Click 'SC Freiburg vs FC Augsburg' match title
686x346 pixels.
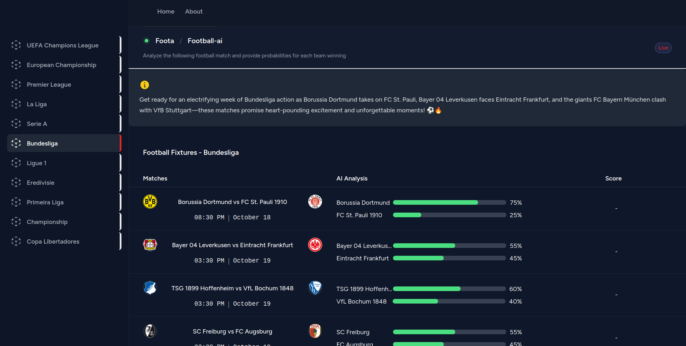[x=232, y=331]
